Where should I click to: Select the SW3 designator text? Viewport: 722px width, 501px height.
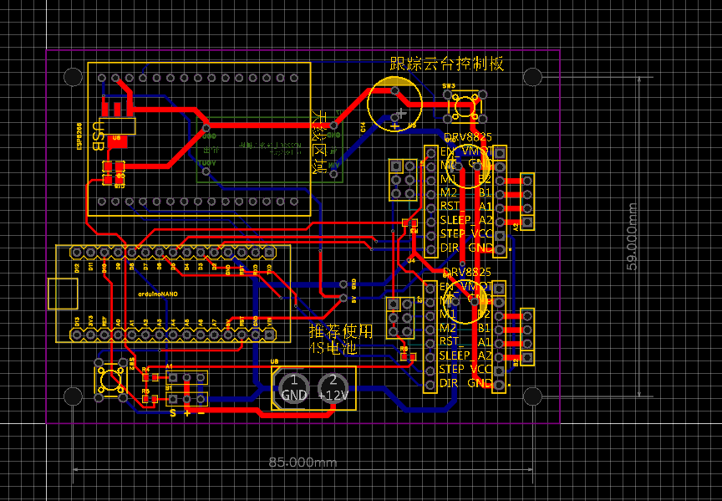click(449, 86)
